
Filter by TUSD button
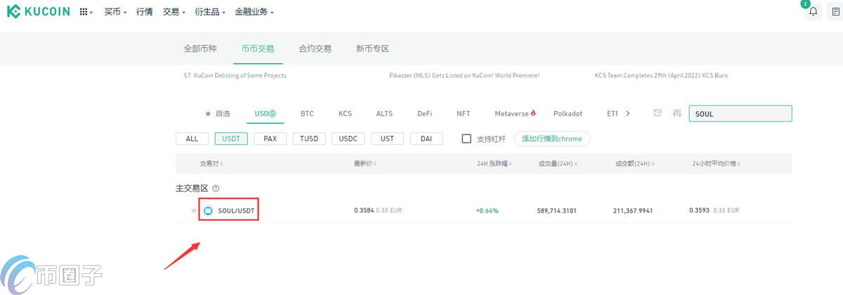click(x=309, y=138)
